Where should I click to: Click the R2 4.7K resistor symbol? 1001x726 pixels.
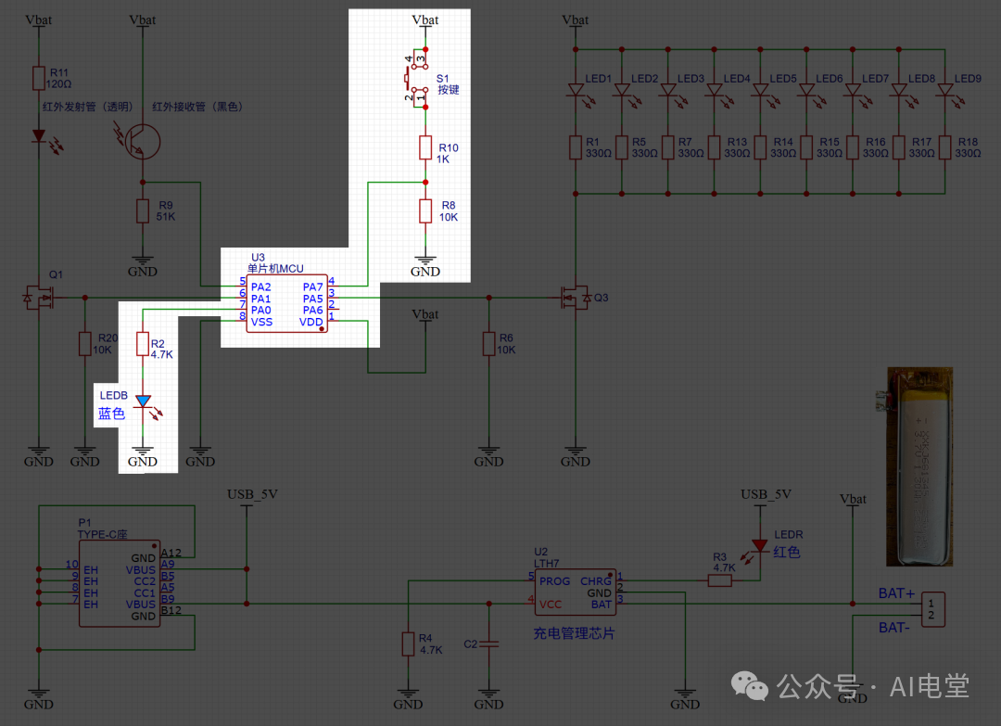tap(143, 344)
